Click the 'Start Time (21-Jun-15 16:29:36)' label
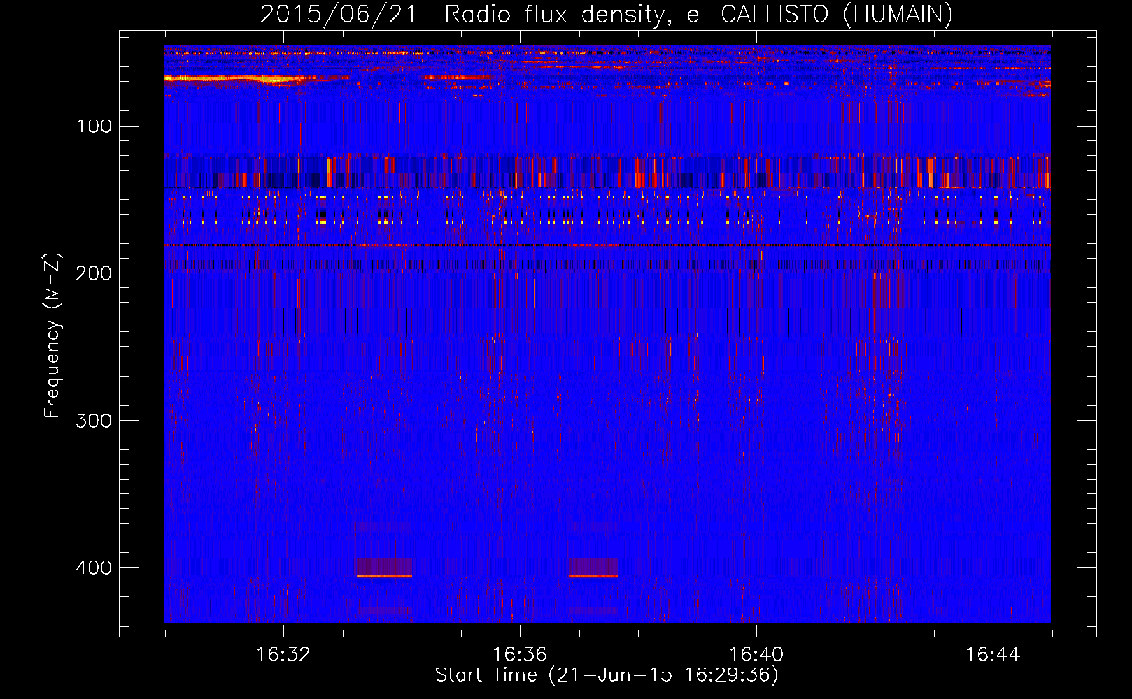 pyautogui.click(x=607, y=675)
